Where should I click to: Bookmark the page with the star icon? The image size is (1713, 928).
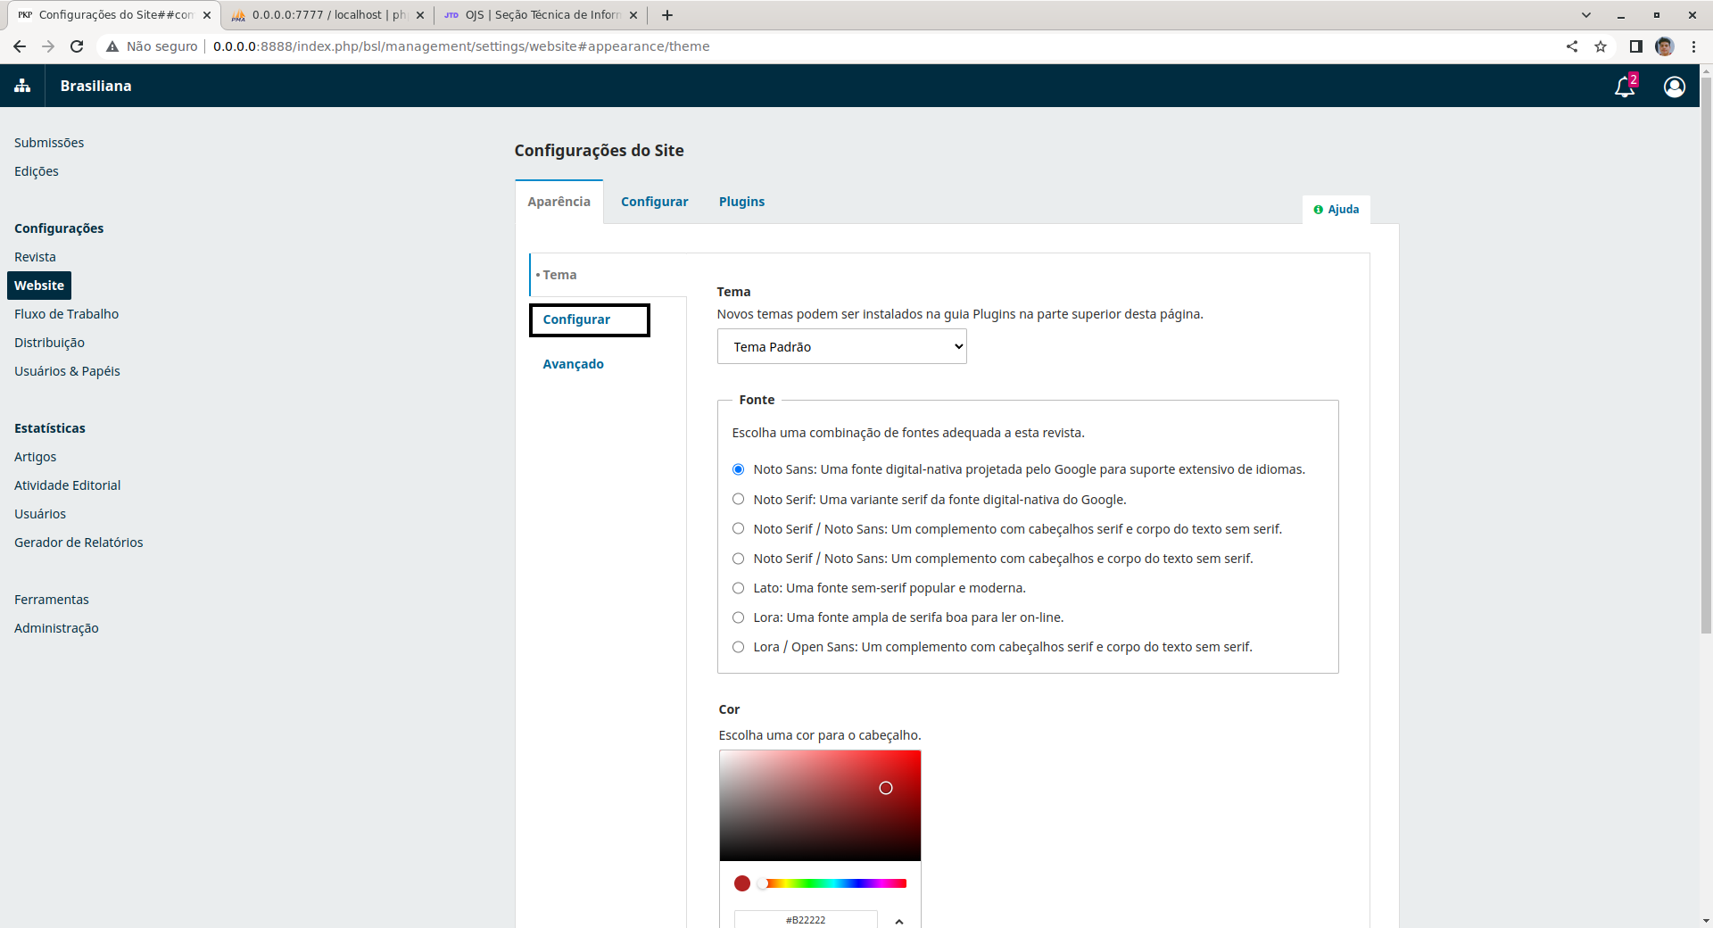coord(1601,46)
